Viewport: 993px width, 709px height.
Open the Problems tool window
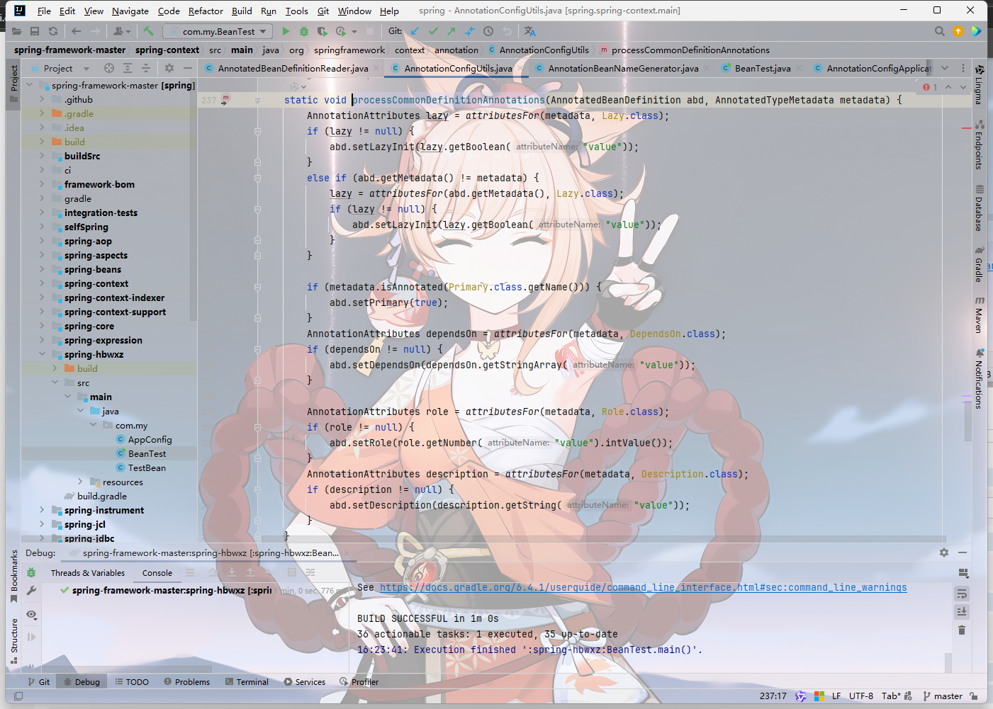(186, 682)
